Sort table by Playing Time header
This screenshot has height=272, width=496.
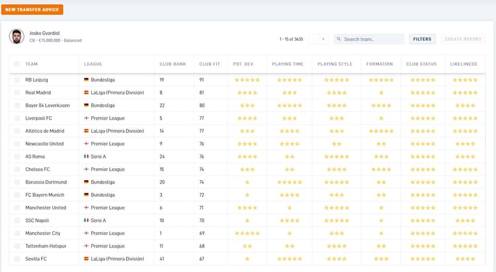tap(288, 64)
